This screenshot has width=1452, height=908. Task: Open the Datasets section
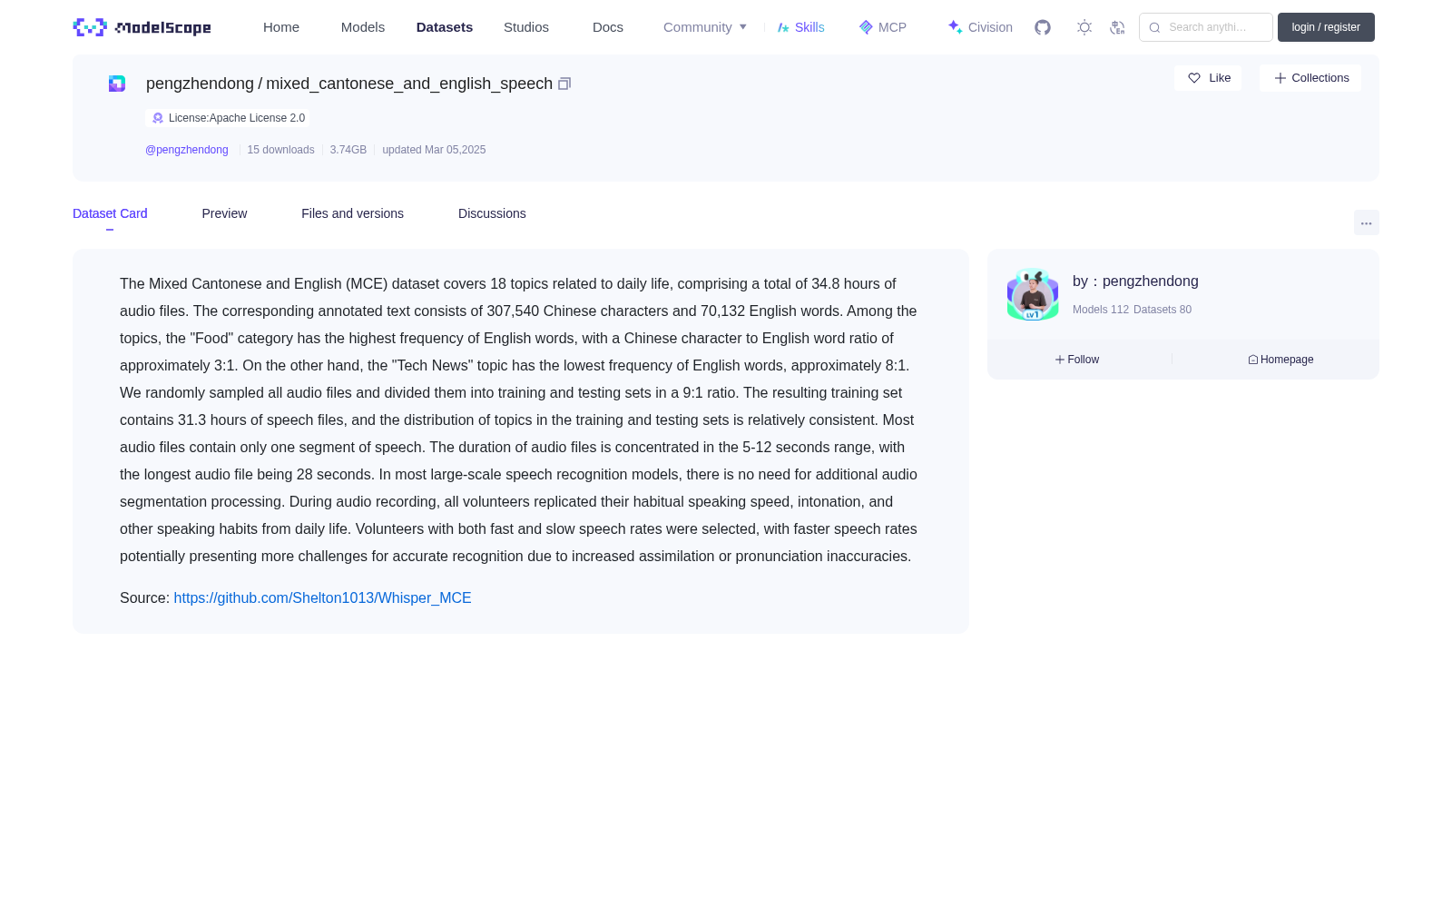coord(445,27)
